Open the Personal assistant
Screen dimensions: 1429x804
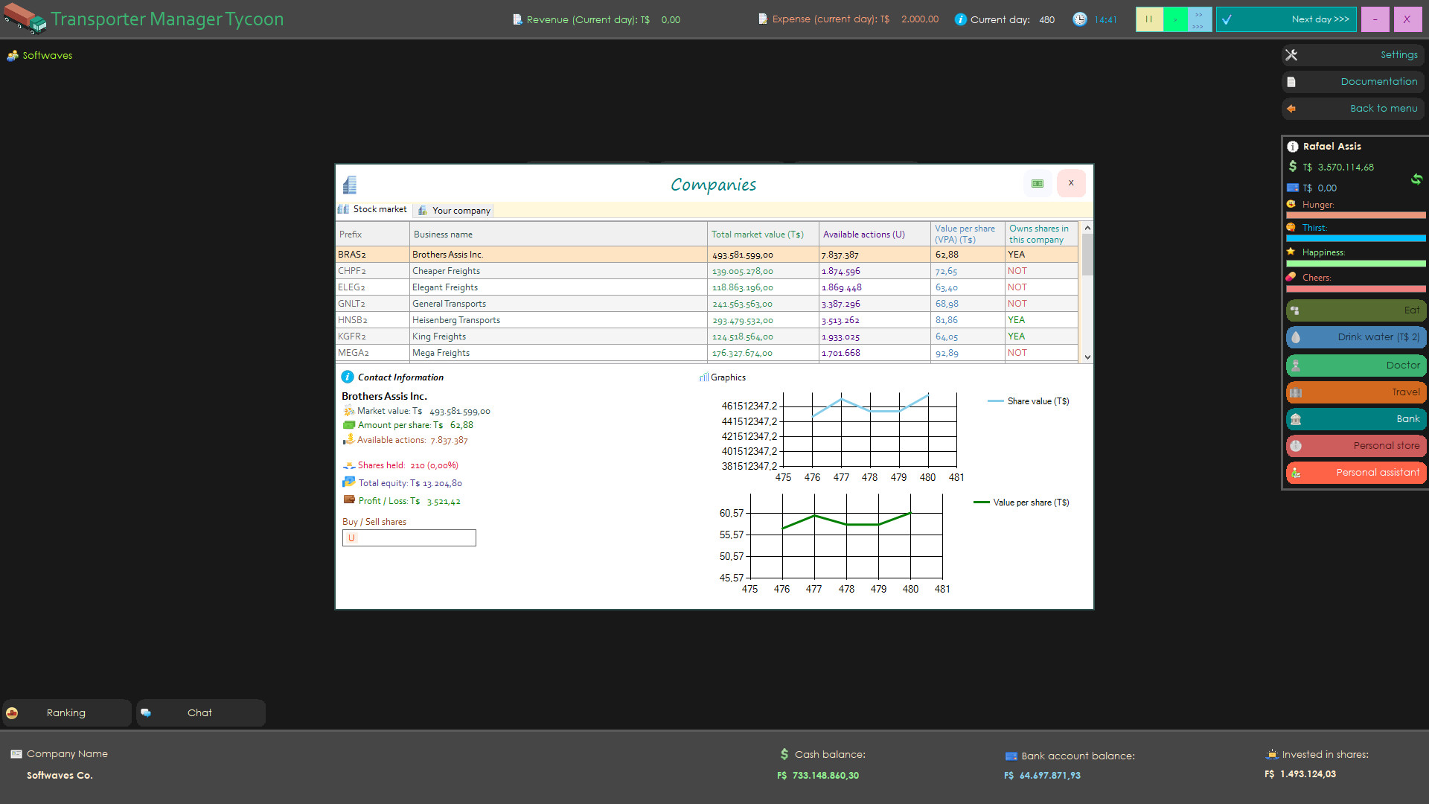pos(1355,472)
